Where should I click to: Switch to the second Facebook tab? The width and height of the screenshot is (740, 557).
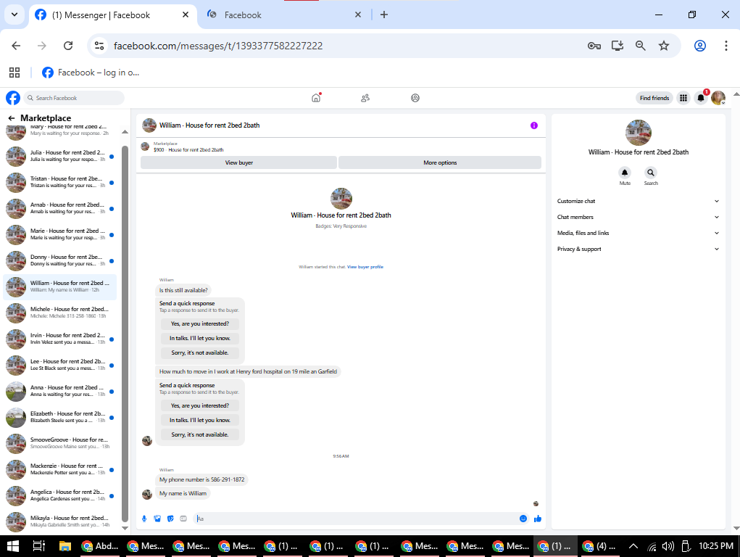285,15
